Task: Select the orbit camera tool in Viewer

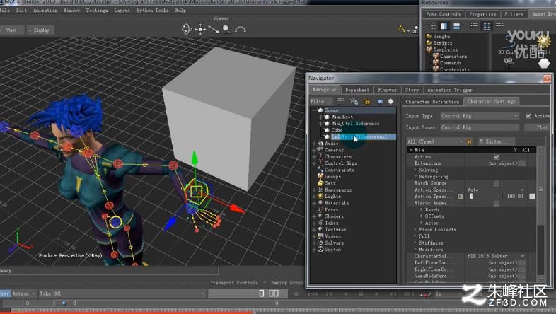Action: (x=187, y=29)
